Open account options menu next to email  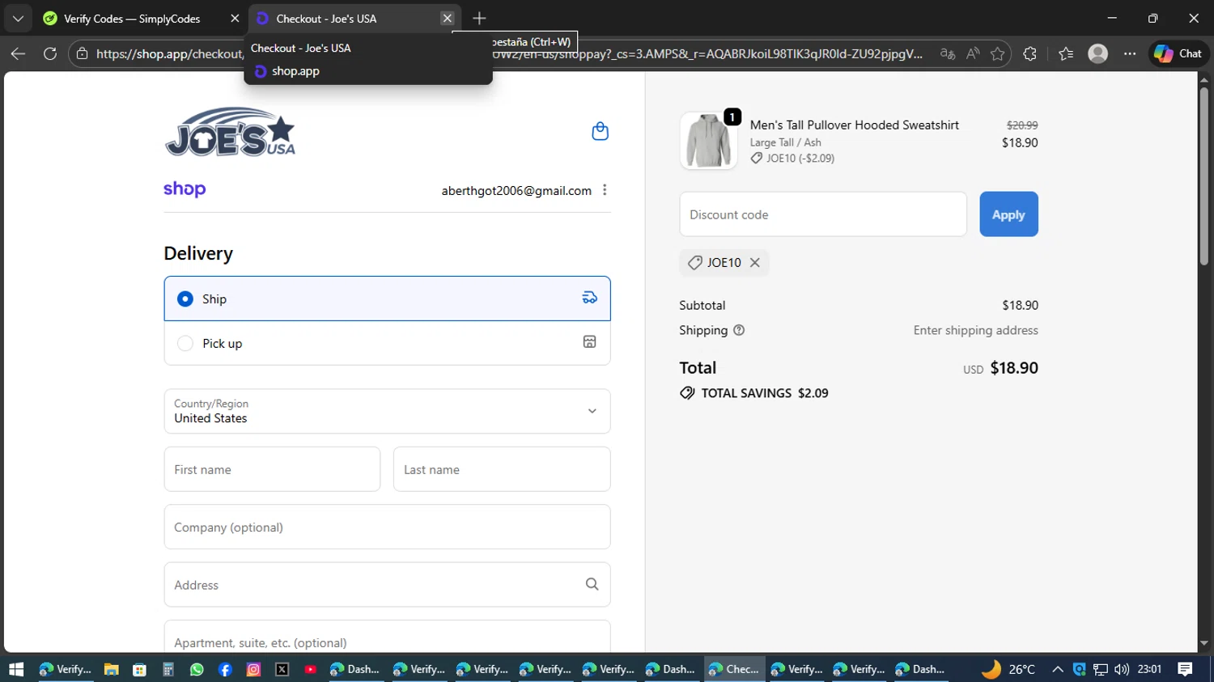click(605, 190)
